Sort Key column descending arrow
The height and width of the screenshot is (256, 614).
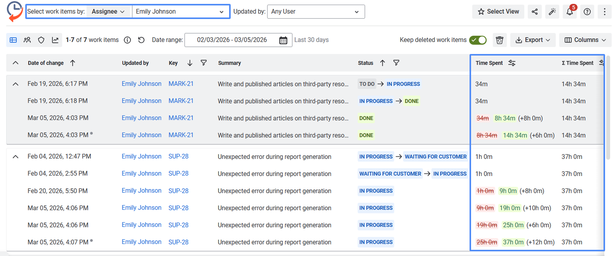(x=190, y=63)
